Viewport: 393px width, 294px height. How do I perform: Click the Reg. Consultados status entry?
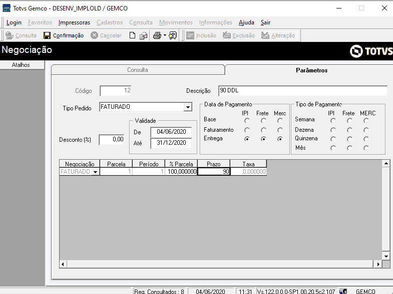pyautogui.click(x=159, y=291)
